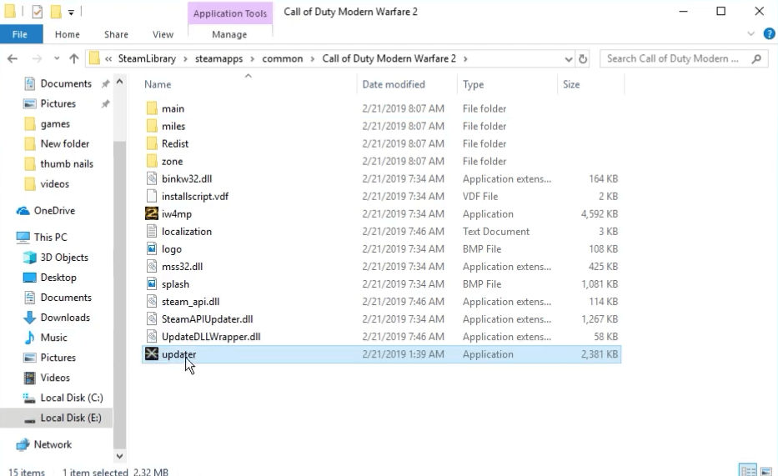Open Videos under This PC
778x476 pixels.
pyautogui.click(x=47, y=378)
